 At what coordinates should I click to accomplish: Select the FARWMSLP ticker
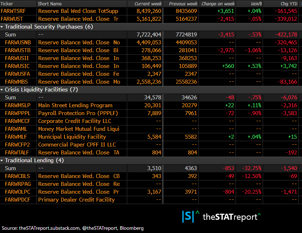click(18, 105)
